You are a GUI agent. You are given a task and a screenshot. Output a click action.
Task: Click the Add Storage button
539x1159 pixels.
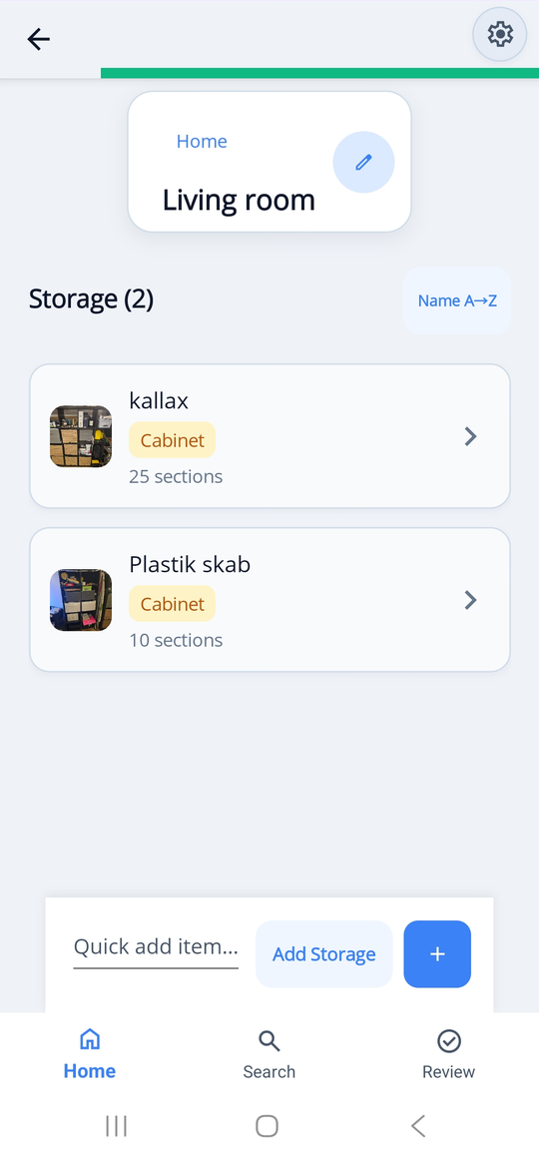tap(323, 953)
